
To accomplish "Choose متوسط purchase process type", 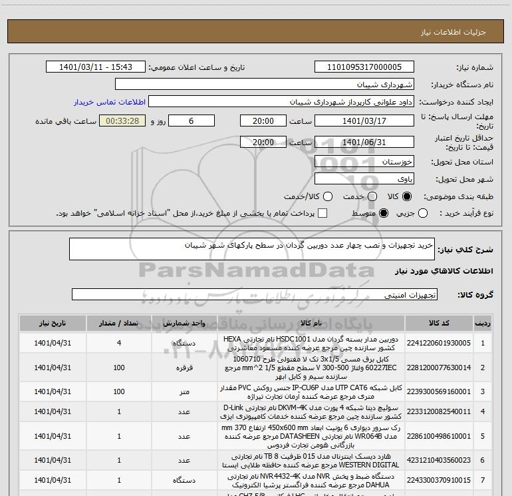I will [384, 213].
